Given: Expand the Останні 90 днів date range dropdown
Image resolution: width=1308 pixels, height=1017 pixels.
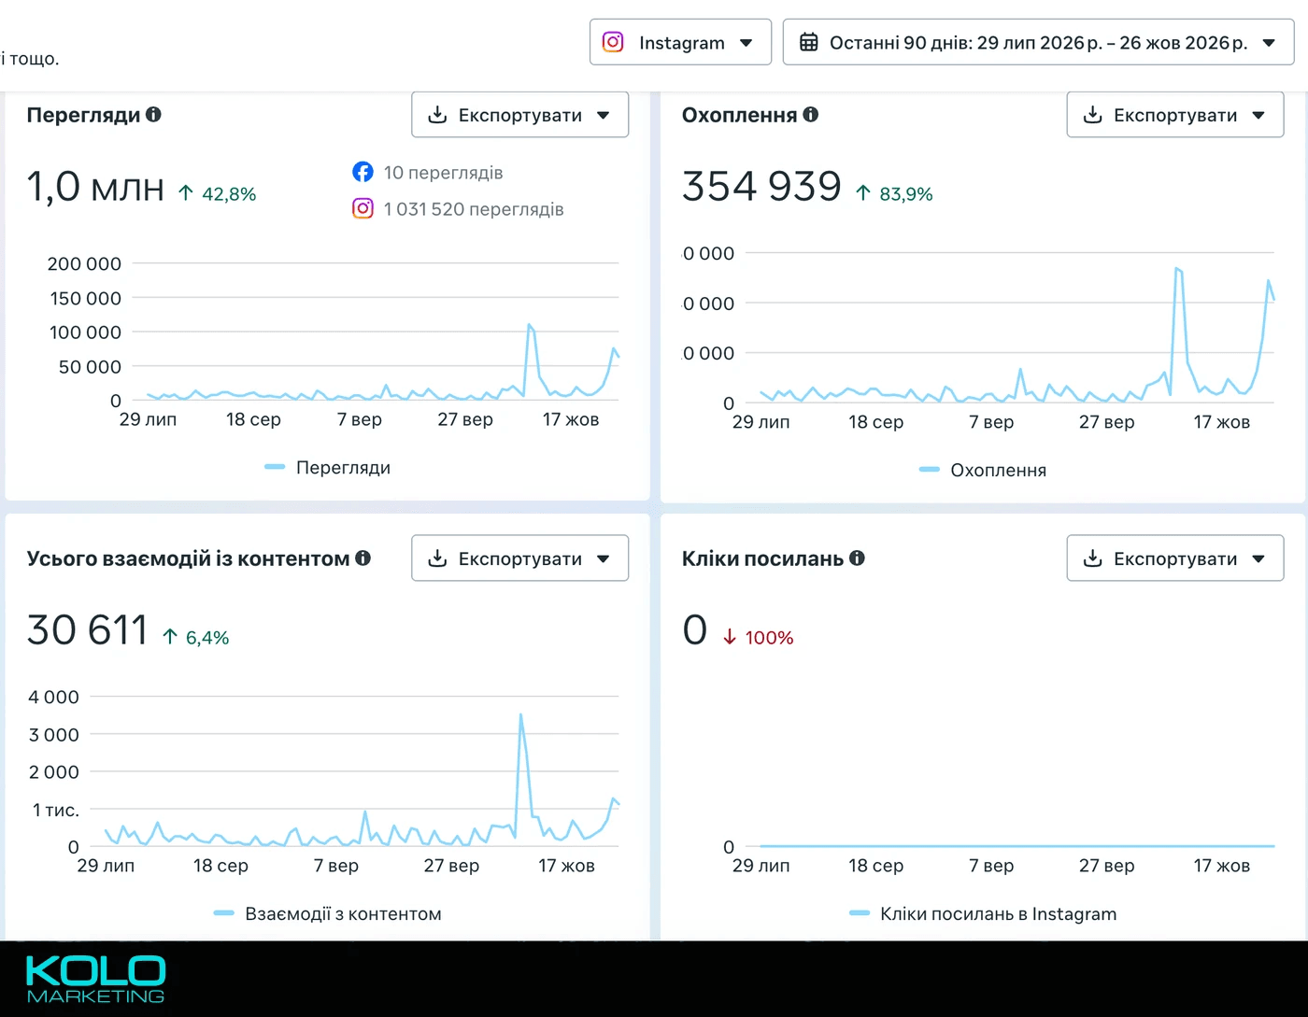Looking at the screenshot, I should click(x=1038, y=42).
